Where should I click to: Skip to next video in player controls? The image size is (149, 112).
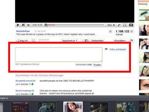pos(23,25)
